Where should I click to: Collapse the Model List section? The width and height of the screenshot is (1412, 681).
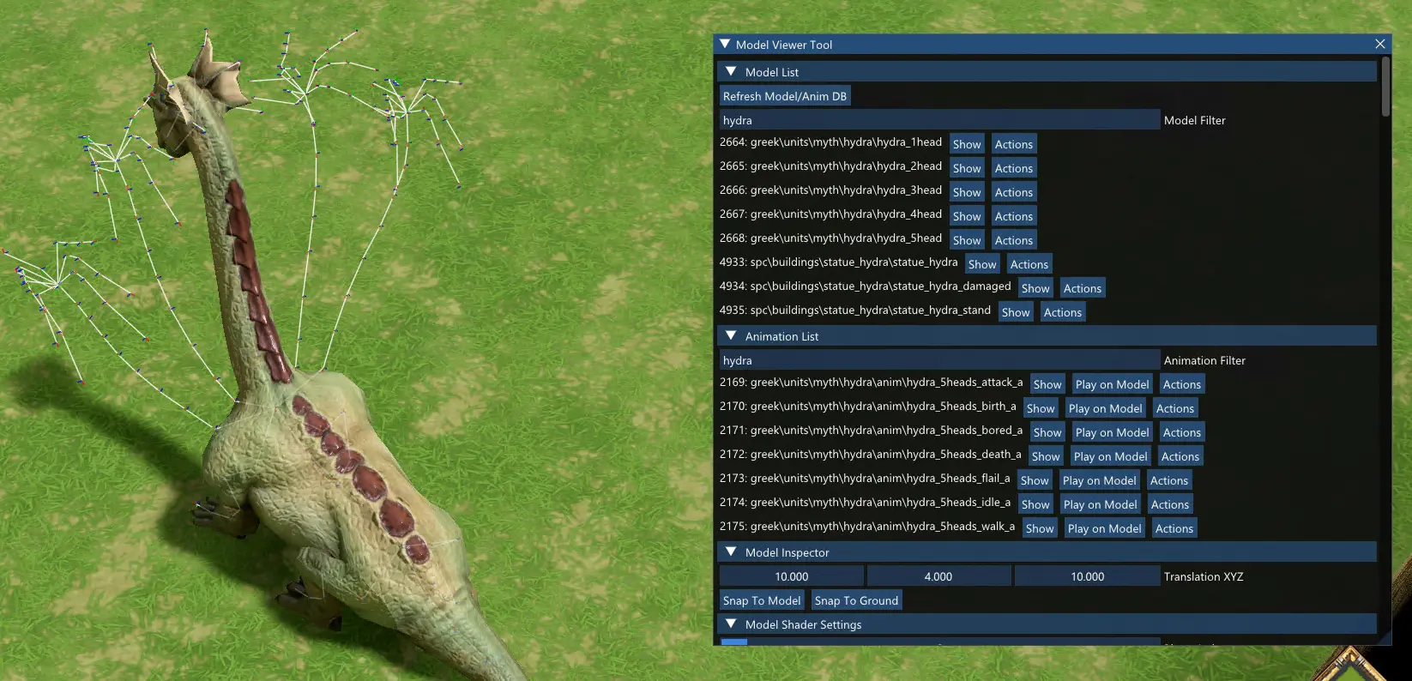coord(731,72)
